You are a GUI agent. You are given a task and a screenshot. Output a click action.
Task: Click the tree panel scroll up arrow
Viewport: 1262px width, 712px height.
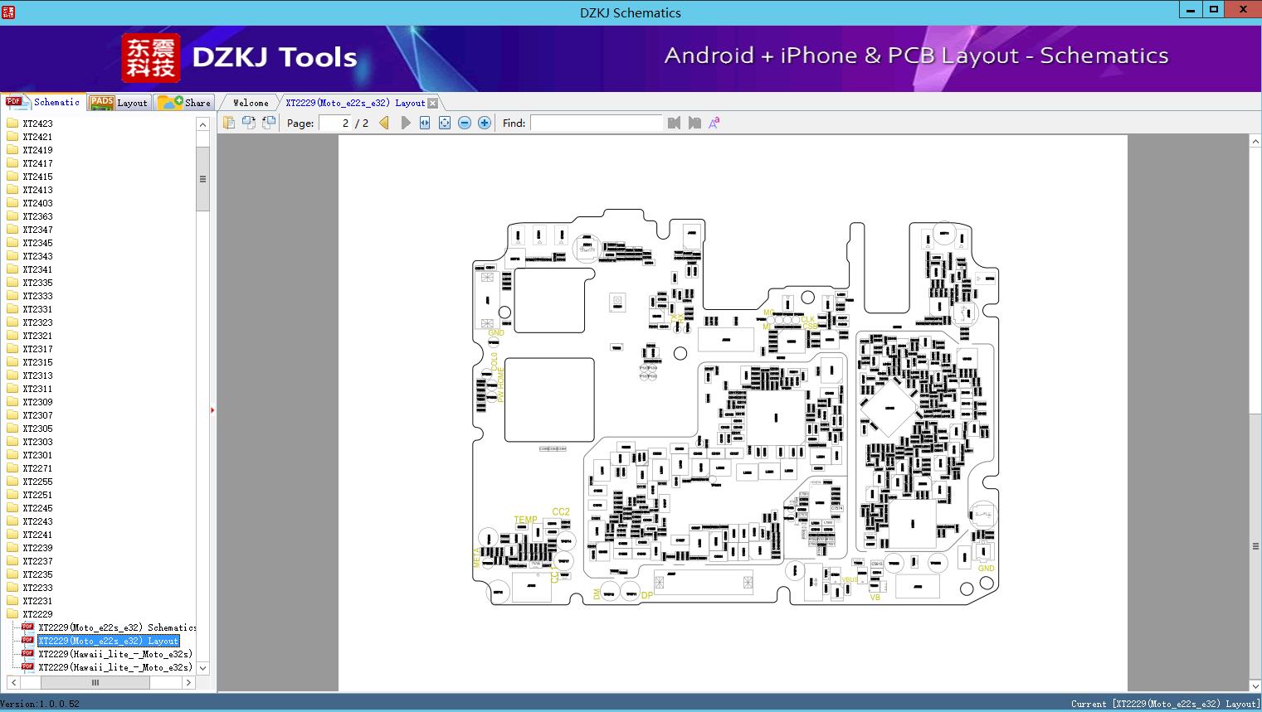[202, 124]
